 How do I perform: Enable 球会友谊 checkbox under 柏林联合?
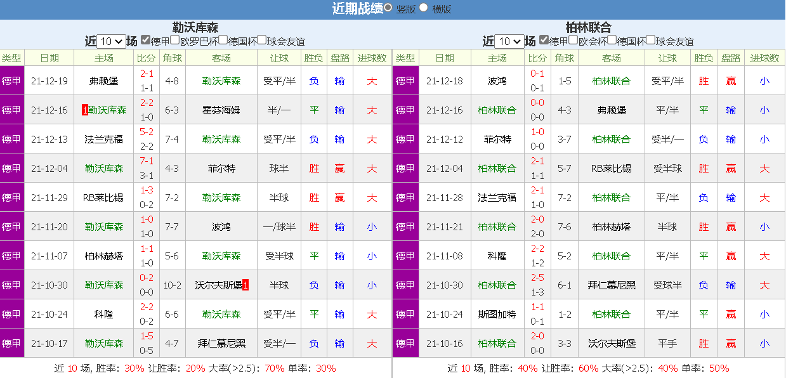pos(651,40)
